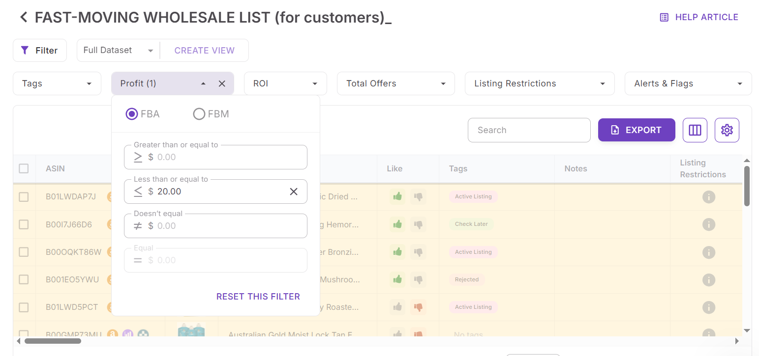This screenshot has width=759, height=356.
Task: Open the Total Offers dropdown
Action: click(395, 83)
